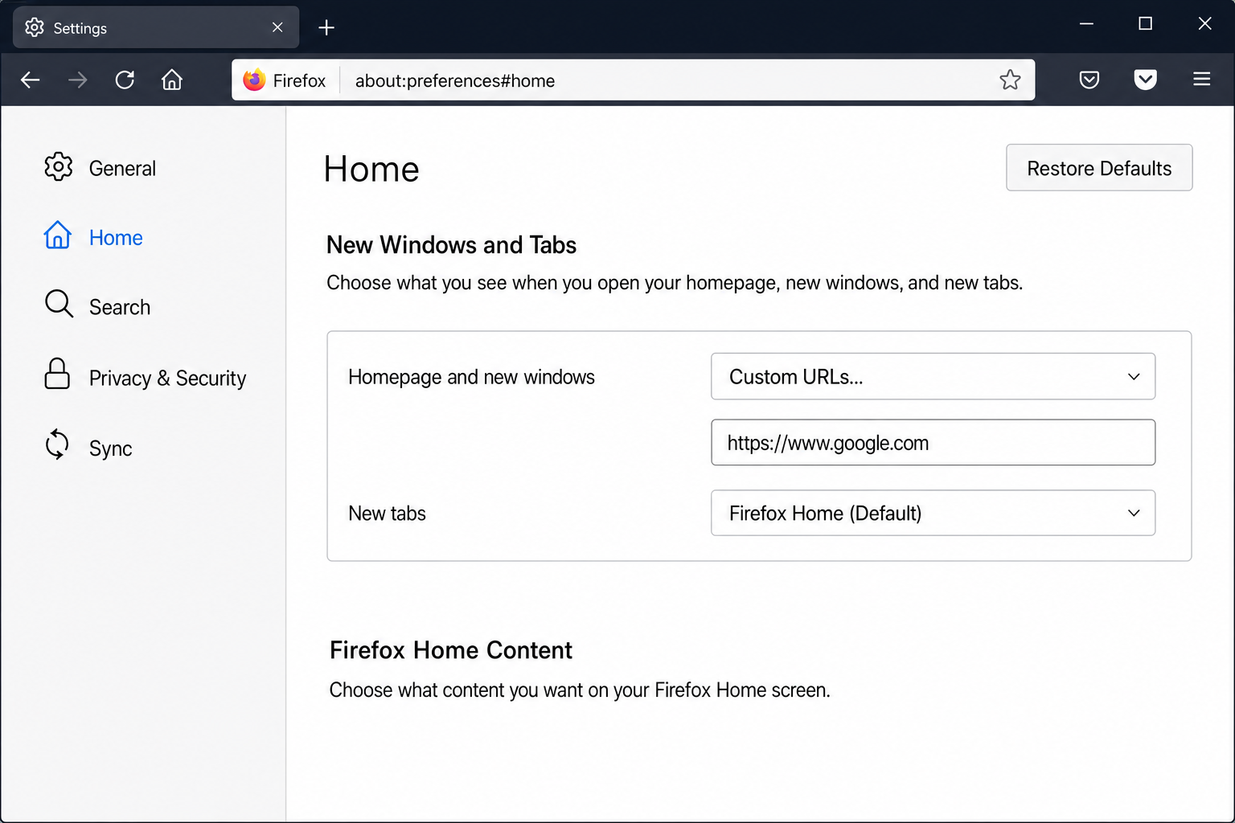This screenshot has height=823, width=1235.
Task: Expand the Firefox Home (Default) dropdown
Action: click(933, 513)
